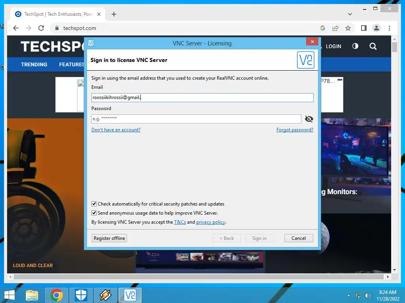Open the Don't have an account link
The height and width of the screenshot is (303, 405).
pyautogui.click(x=116, y=129)
